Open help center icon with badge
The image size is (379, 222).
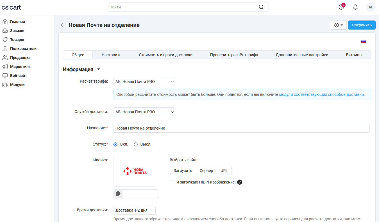tap(341, 7)
